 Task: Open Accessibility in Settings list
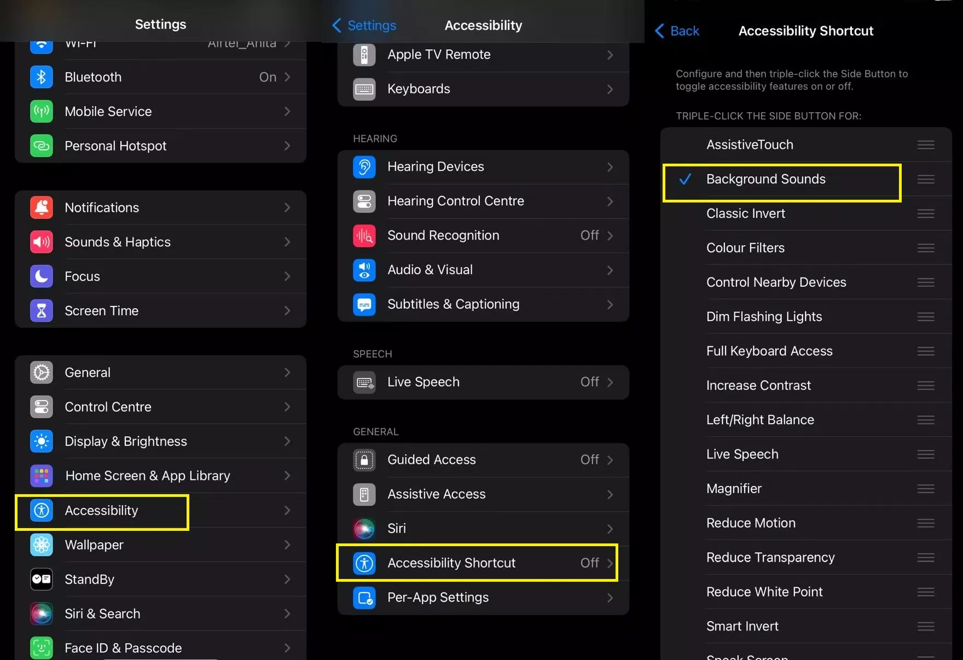[102, 511]
